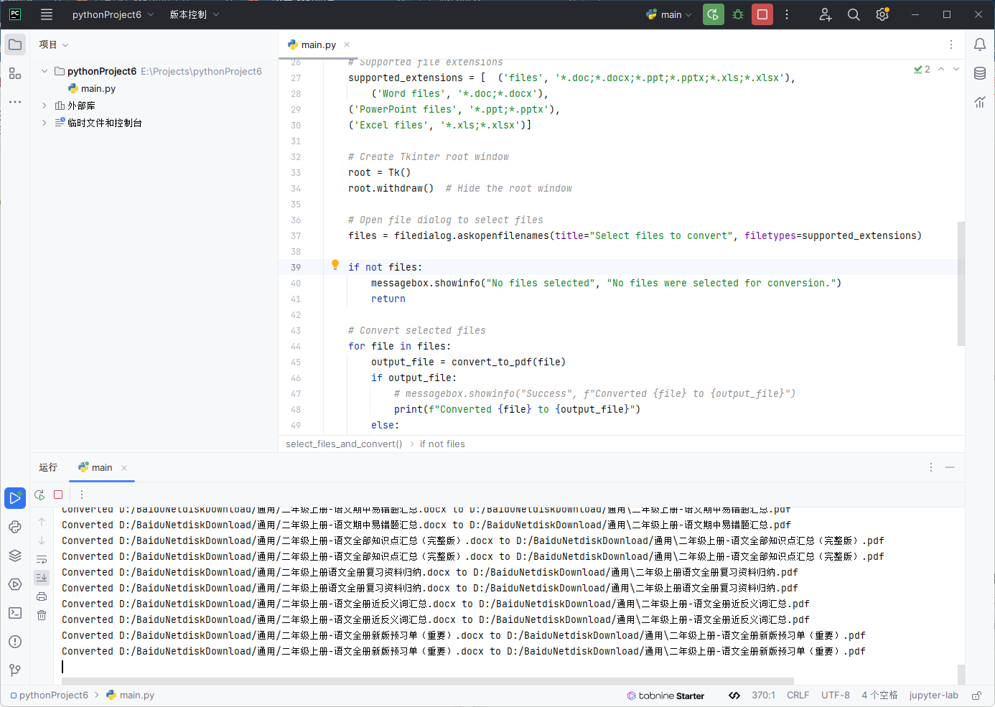Go to previous console stack trace (up arrow)
Screen dimensions: 995x707
point(42,522)
